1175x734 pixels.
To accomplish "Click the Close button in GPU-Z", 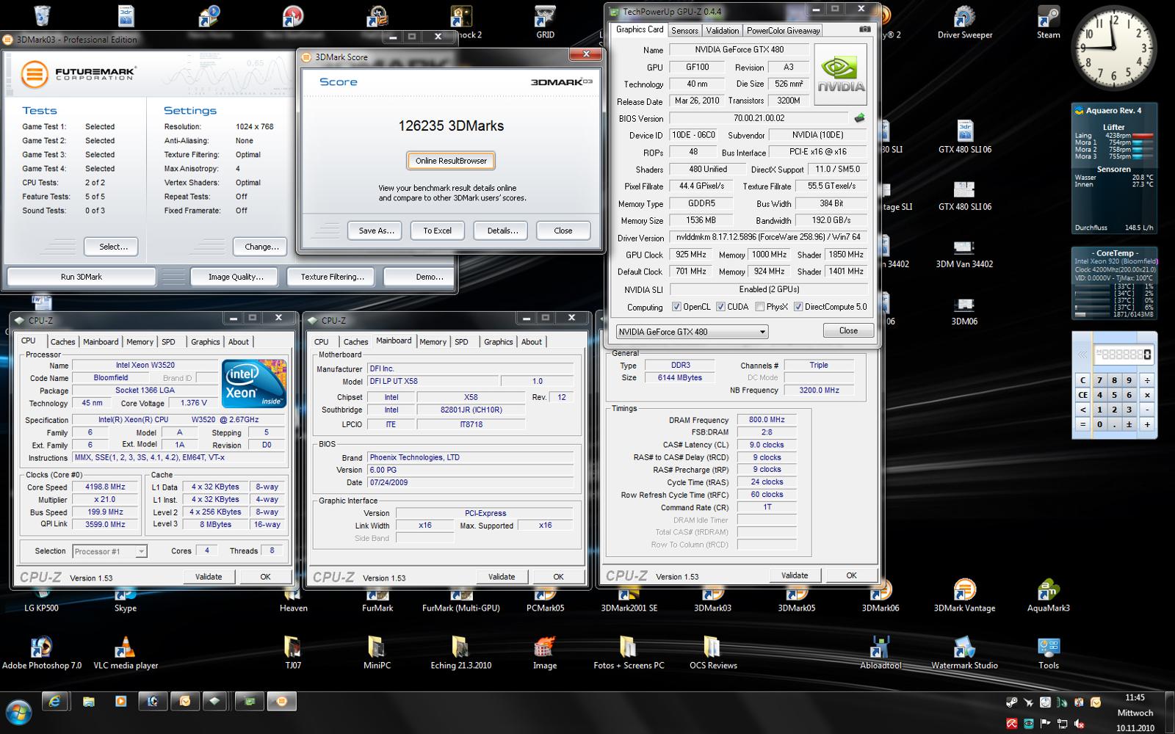I will click(848, 330).
